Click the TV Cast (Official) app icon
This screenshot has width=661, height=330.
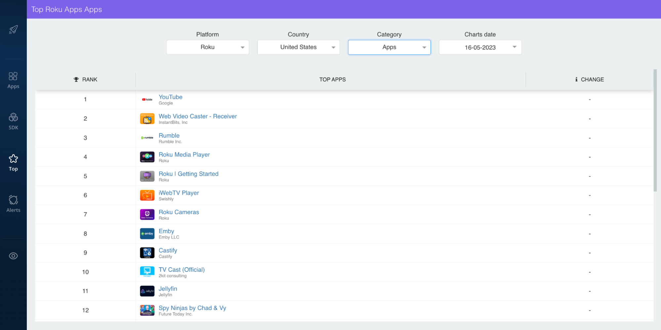point(147,272)
